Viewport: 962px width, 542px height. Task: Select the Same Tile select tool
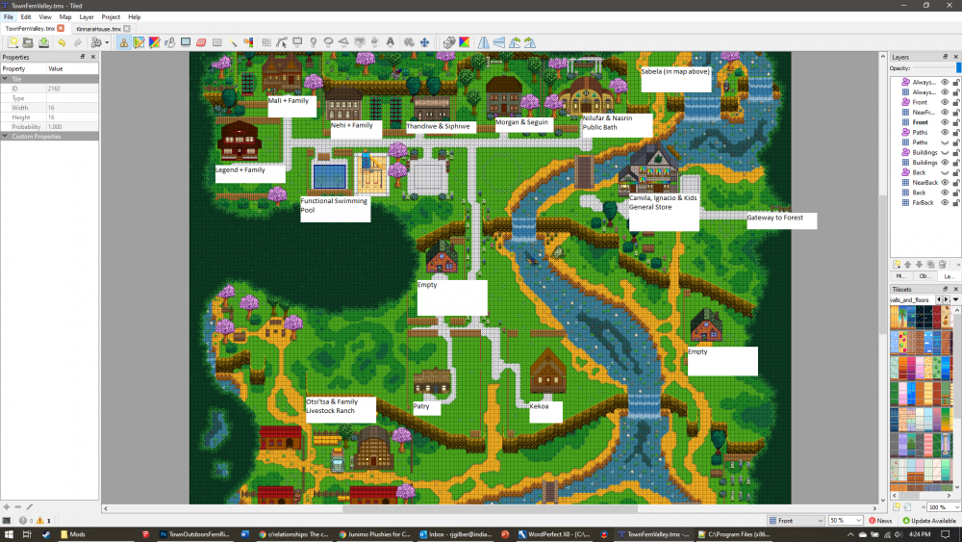pyautogui.click(x=248, y=42)
